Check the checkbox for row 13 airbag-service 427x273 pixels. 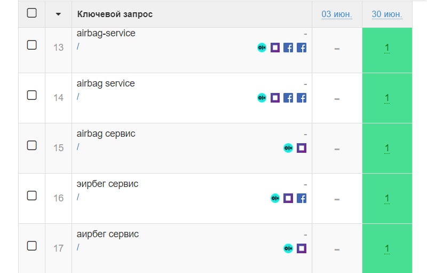click(31, 45)
